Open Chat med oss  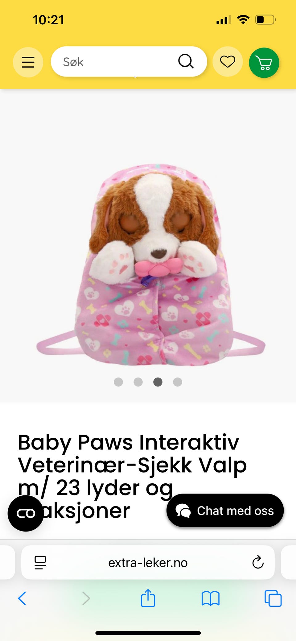225,511
